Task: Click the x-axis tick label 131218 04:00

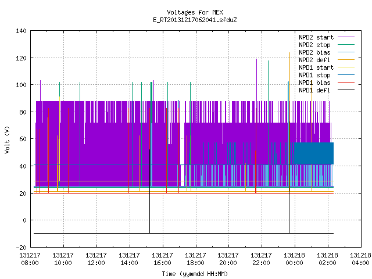Action: 360,259
